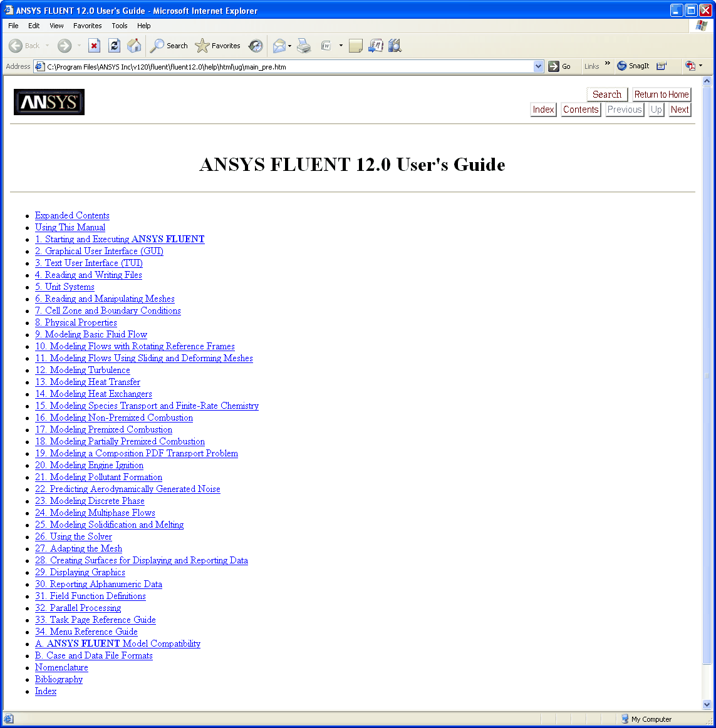Open 32. Parallel Processing link

(78, 608)
